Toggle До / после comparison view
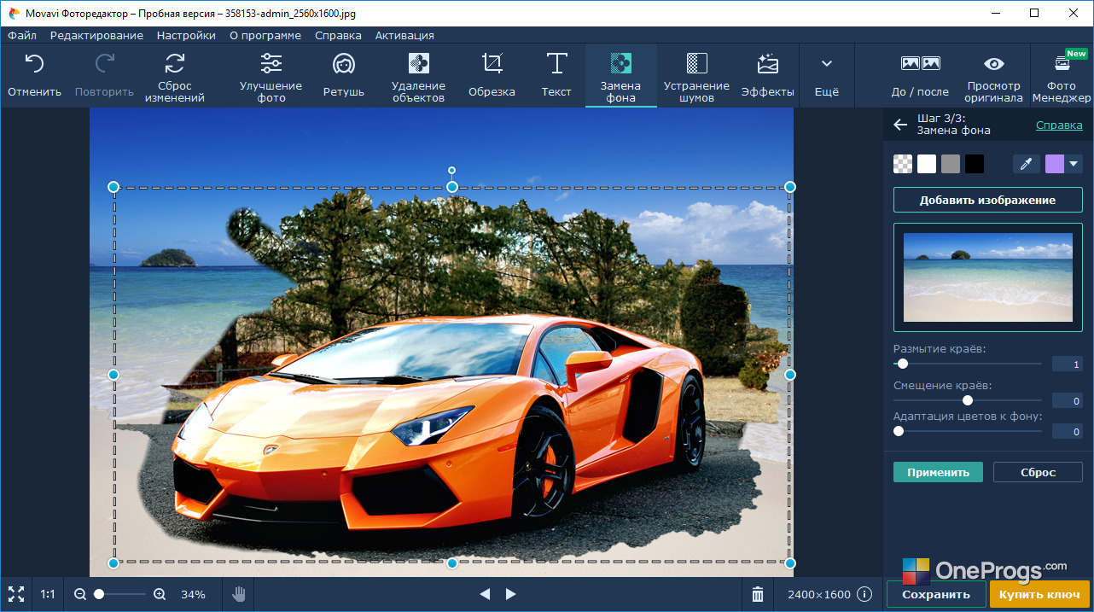 tap(920, 75)
